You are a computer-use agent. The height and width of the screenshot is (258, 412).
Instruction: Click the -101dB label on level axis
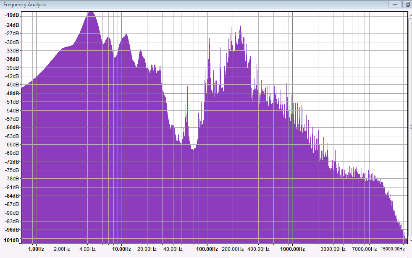tap(11, 240)
